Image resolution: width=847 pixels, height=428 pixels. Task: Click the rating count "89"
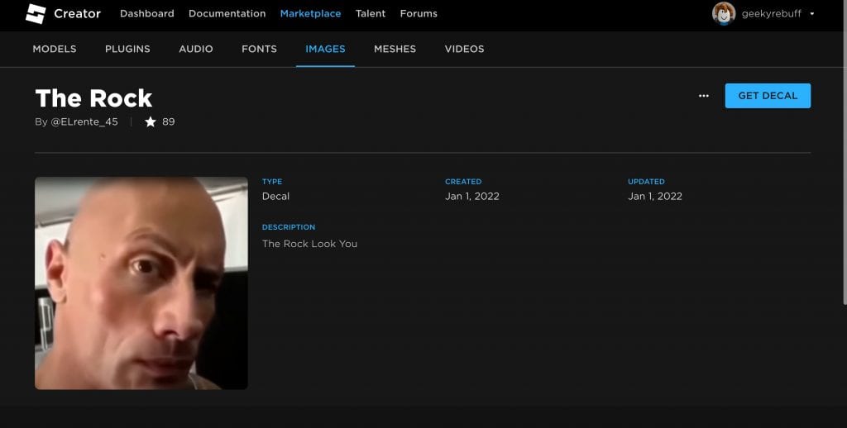pos(169,122)
